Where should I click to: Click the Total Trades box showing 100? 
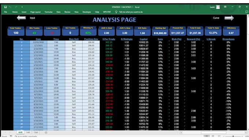click(16, 31)
